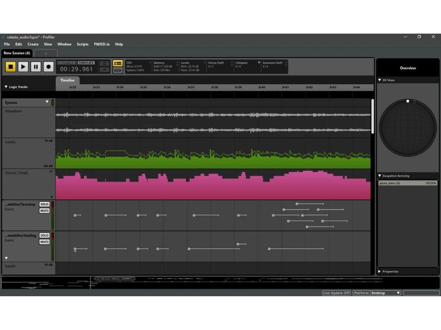Collapse the Logic Tracks header

[6, 87]
